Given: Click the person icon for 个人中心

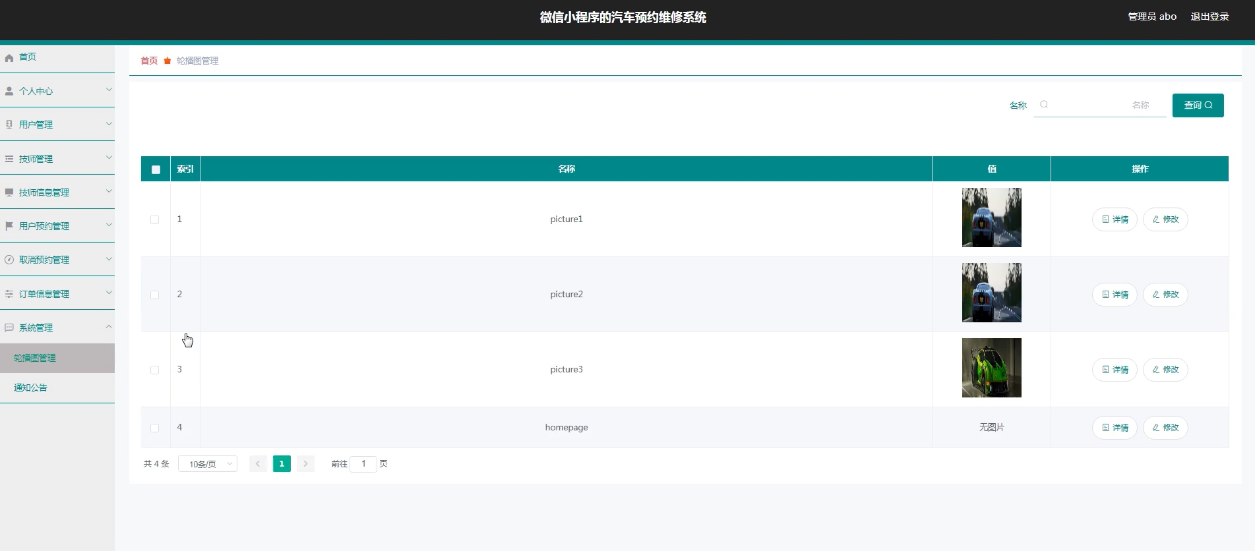Looking at the screenshot, I should coord(9,91).
